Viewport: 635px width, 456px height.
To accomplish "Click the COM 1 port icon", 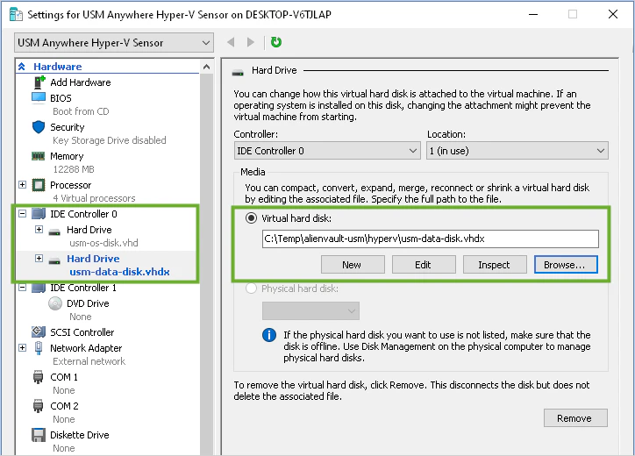I will tap(38, 376).
